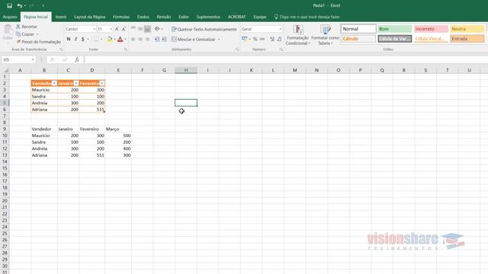
Task: Click the text orientation icon
Action: point(158,29)
